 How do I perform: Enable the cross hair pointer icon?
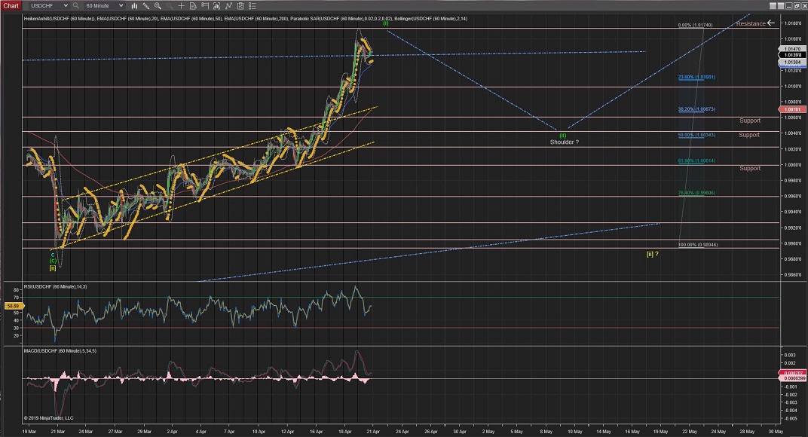click(182, 6)
